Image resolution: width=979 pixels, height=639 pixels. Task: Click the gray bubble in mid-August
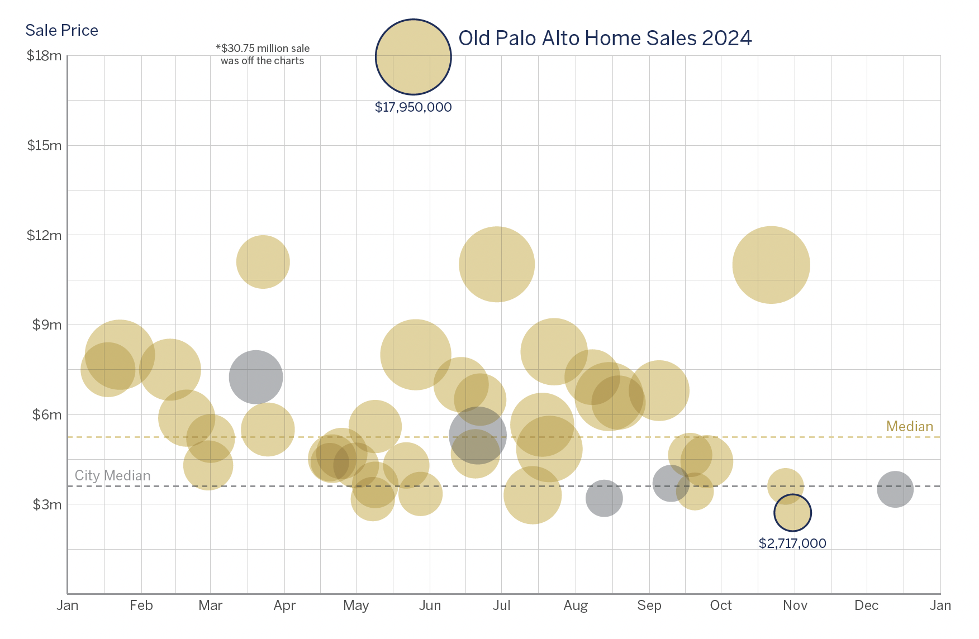603,498
